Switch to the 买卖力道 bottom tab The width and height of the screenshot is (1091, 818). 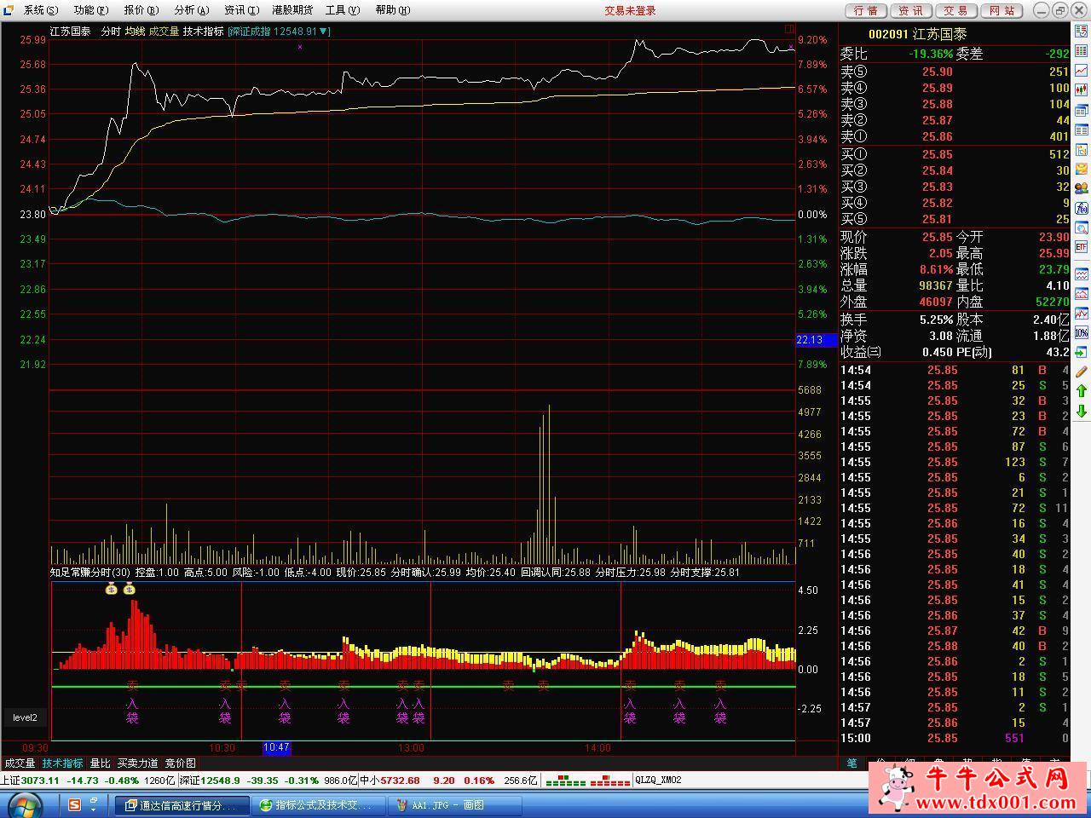(137, 763)
